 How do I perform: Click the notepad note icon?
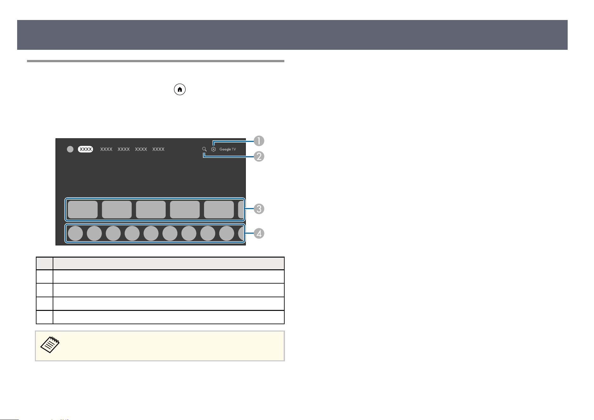tap(50, 345)
